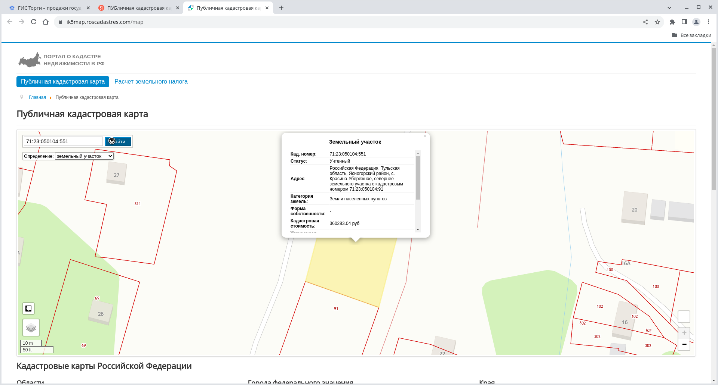Click the popup scrollbar down arrow

pos(418,229)
